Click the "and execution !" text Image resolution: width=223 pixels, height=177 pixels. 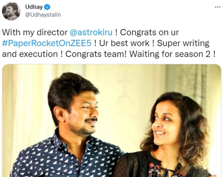pos(32,54)
